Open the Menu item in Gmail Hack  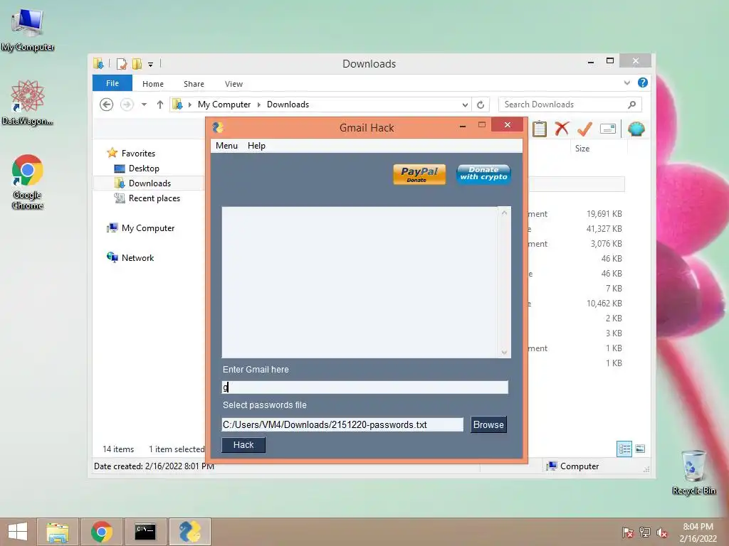pos(226,146)
